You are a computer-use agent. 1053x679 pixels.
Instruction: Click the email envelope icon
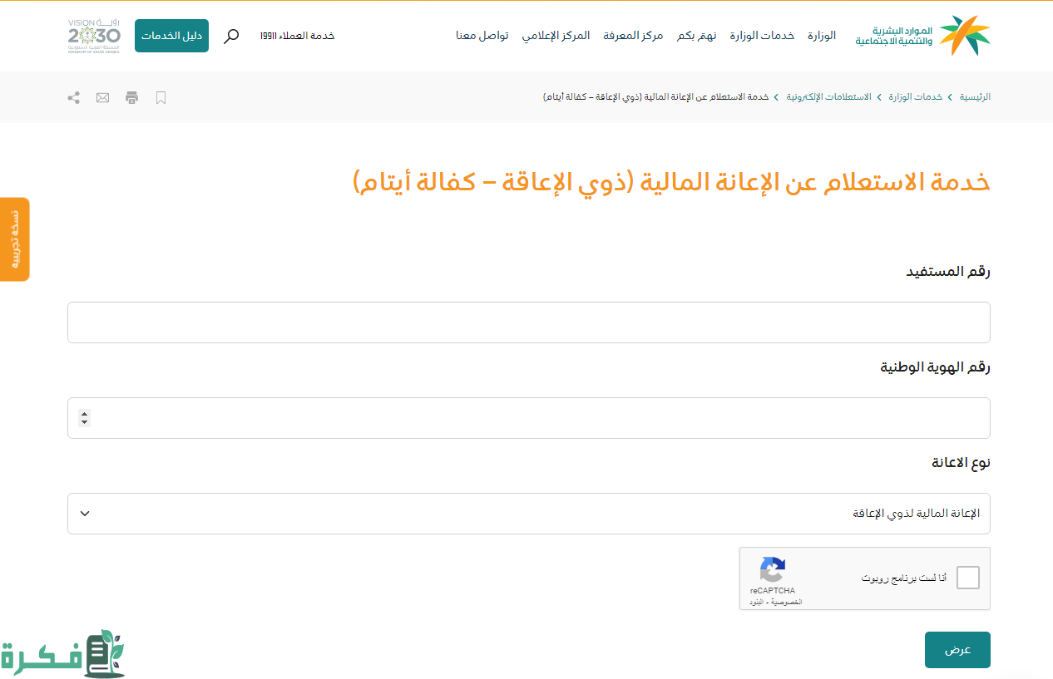102,97
